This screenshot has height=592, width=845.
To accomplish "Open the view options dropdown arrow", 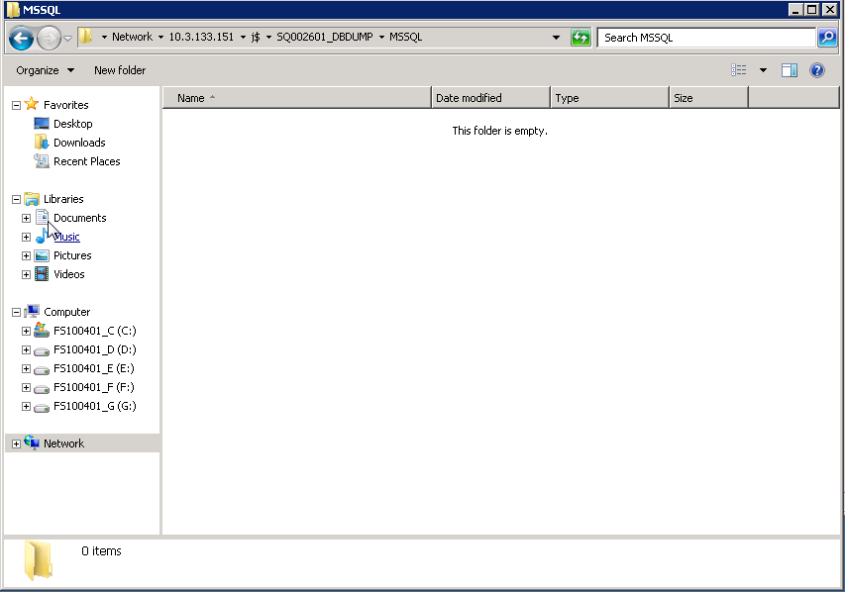I will point(763,70).
